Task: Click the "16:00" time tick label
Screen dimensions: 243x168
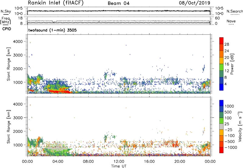Action: pos(149,162)
